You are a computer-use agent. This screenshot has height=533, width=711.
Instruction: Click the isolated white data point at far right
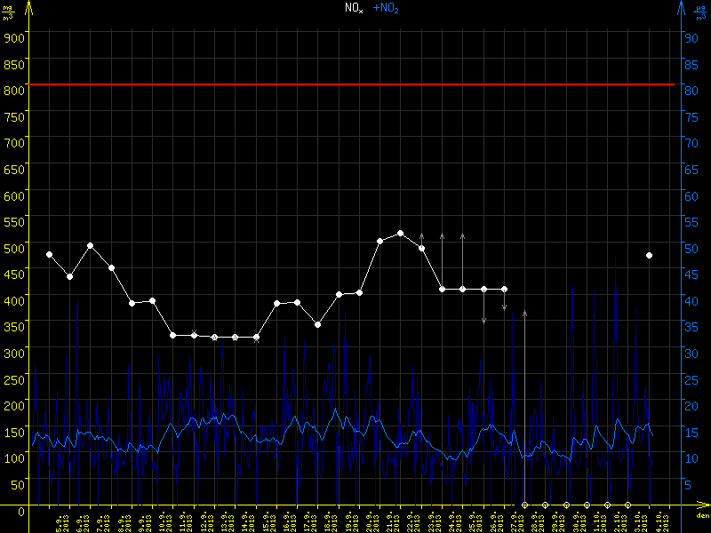(x=650, y=255)
